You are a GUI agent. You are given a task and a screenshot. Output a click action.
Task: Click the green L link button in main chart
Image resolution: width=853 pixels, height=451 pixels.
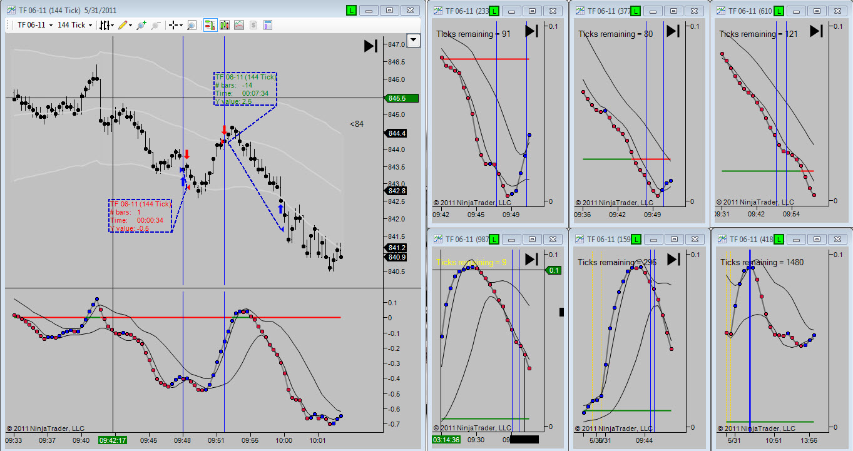click(352, 10)
